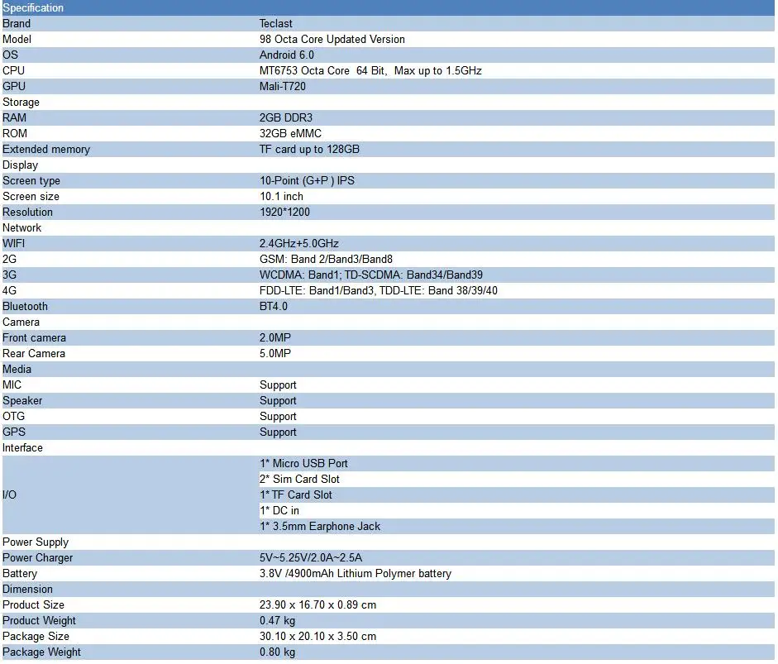Select the 'Interface' section label
The width and height of the screenshot is (778, 664).
22,448
